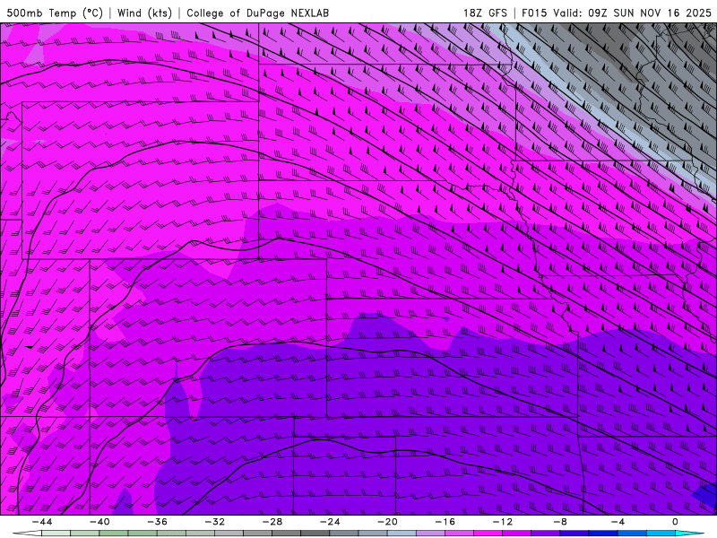Click the -28 color scale label

[272, 522]
